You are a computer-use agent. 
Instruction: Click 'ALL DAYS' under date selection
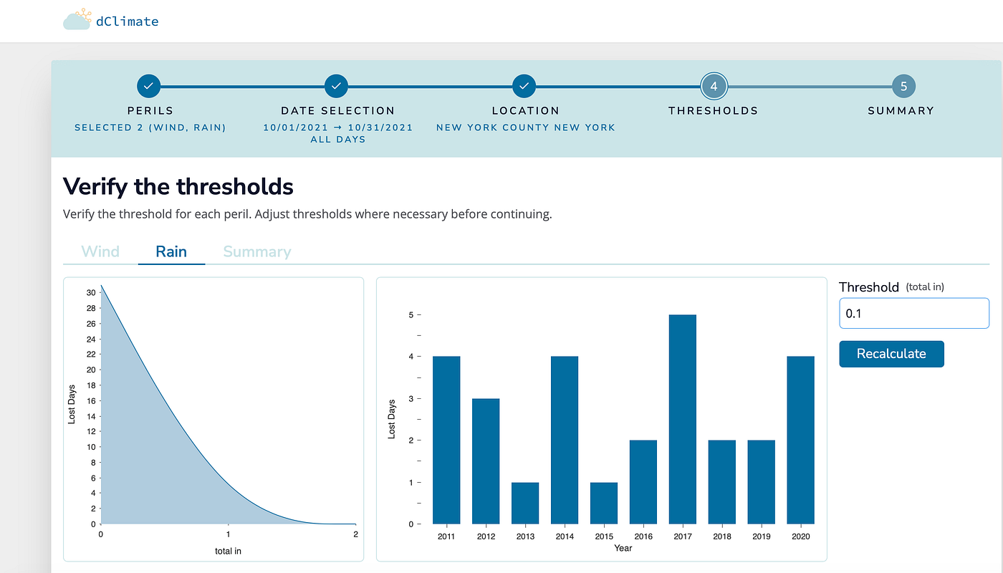(x=338, y=140)
